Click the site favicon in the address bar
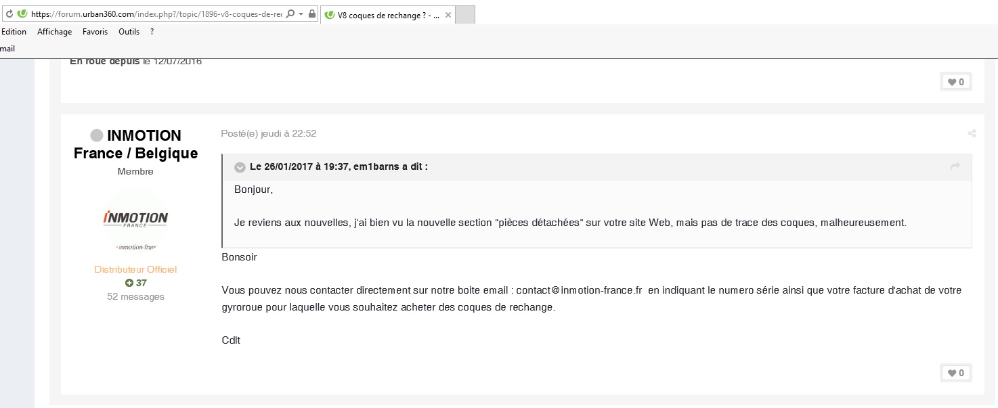The width and height of the screenshot is (998, 408). click(22, 14)
